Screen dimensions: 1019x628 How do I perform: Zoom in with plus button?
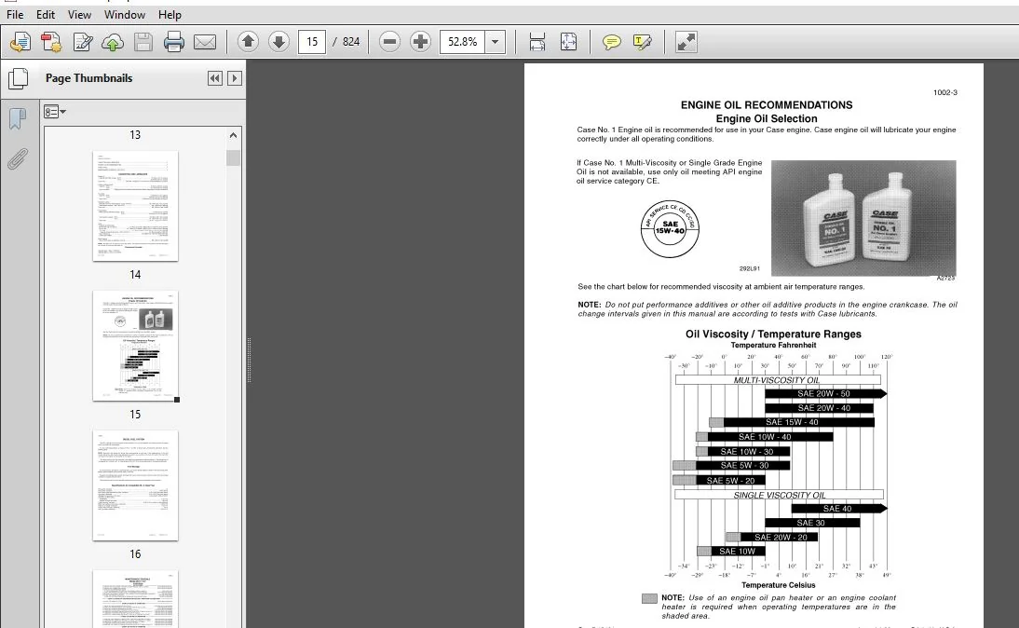click(x=420, y=42)
